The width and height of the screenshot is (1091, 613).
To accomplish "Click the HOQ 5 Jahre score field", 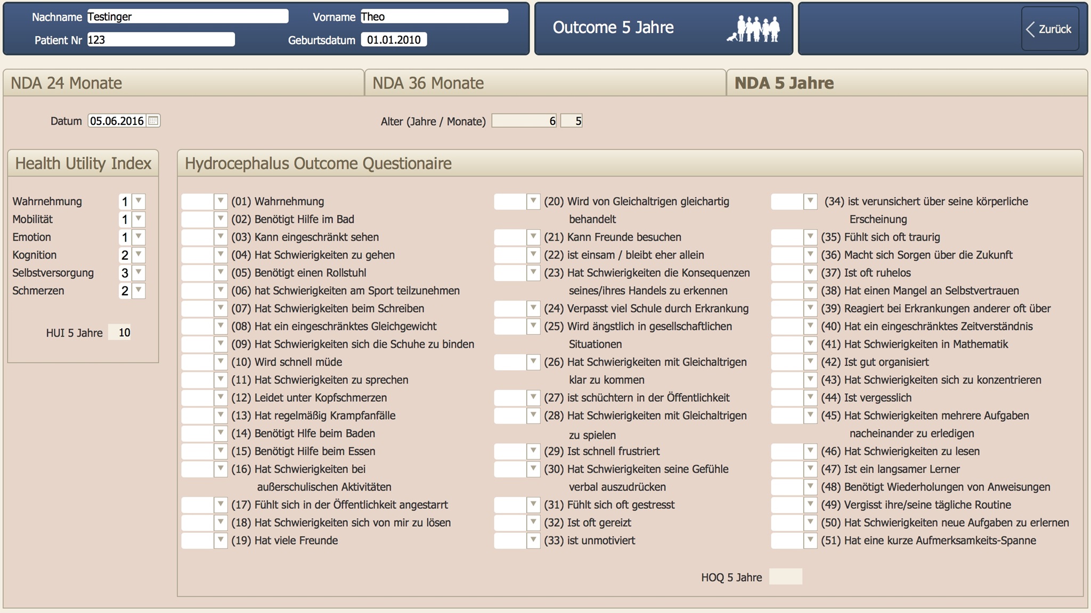I will point(786,577).
